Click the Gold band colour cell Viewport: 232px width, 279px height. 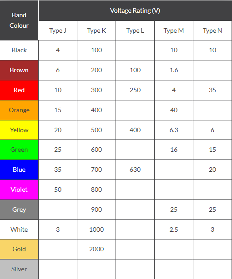tap(19, 249)
